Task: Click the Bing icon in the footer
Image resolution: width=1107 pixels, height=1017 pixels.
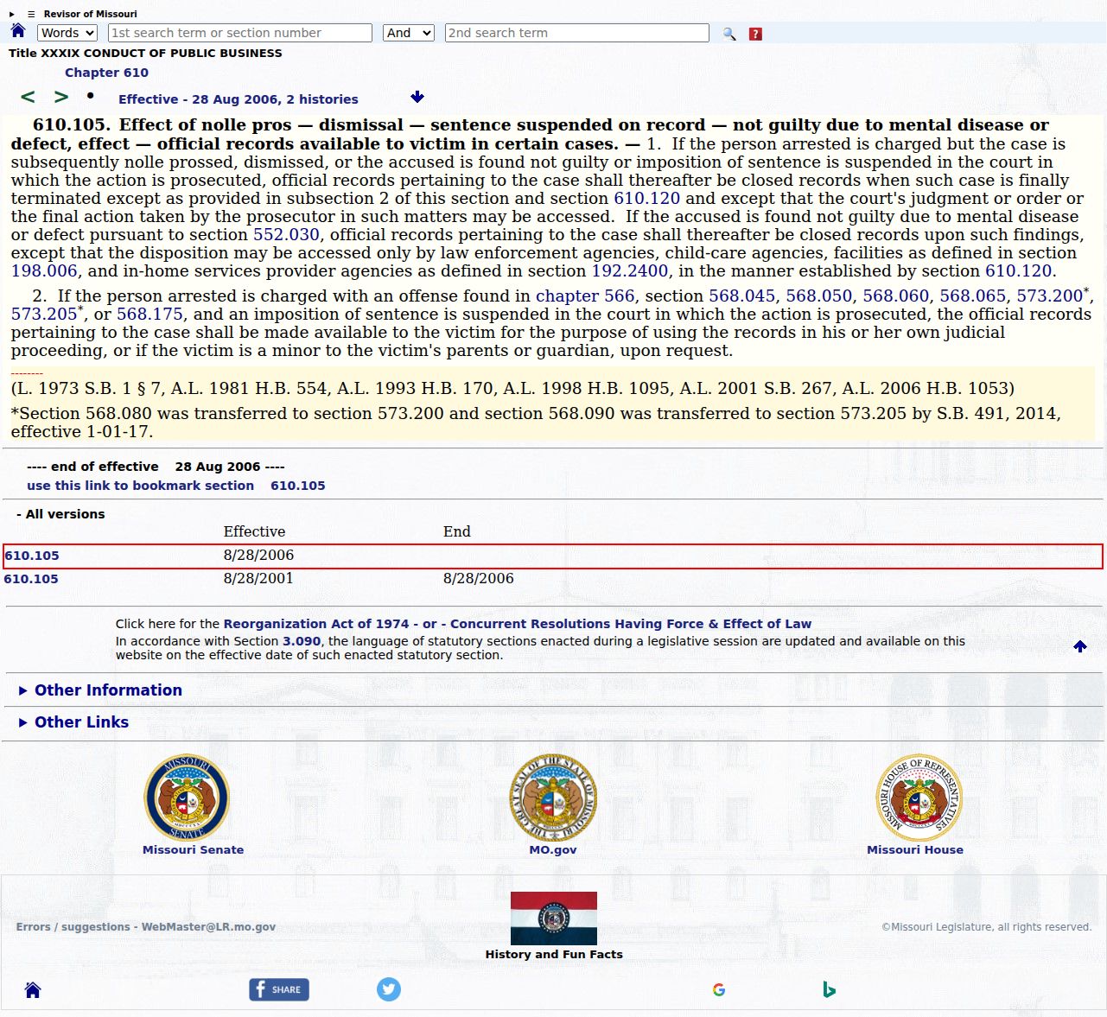Action: click(x=829, y=990)
